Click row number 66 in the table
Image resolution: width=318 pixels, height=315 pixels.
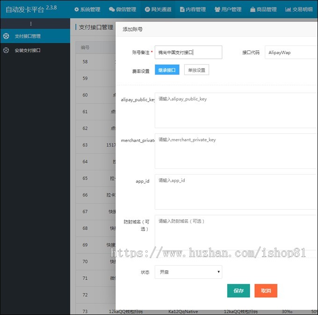click(x=85, y=195)
